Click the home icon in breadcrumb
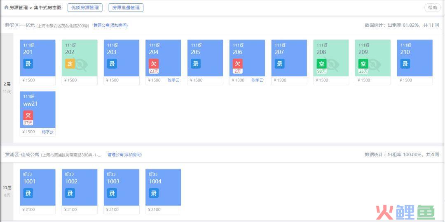 (x=6, y=7)
